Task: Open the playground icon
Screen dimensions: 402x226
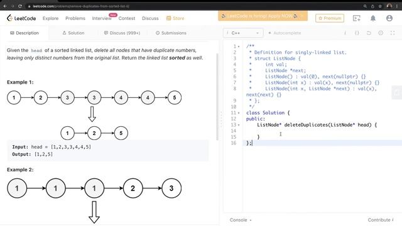Action: (356, 18)
